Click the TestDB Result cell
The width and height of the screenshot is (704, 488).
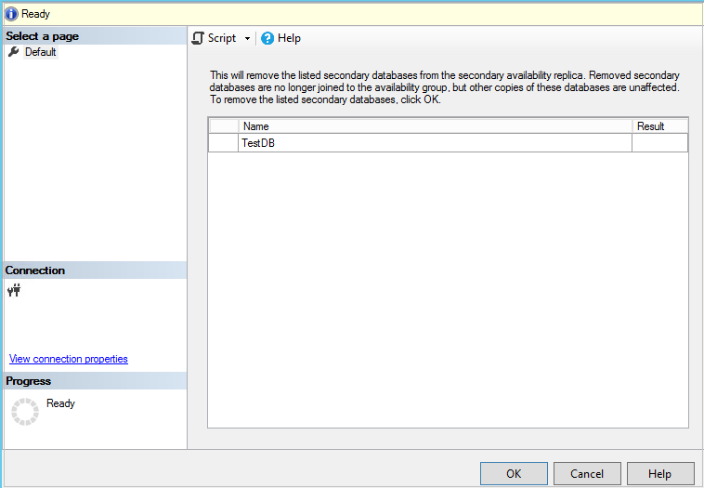click(659, 143)
